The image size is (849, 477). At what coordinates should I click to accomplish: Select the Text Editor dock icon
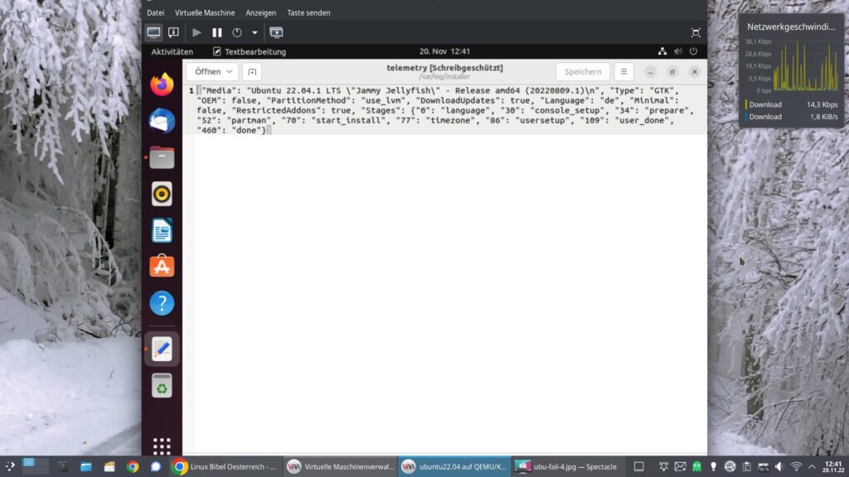pos(162,349)
